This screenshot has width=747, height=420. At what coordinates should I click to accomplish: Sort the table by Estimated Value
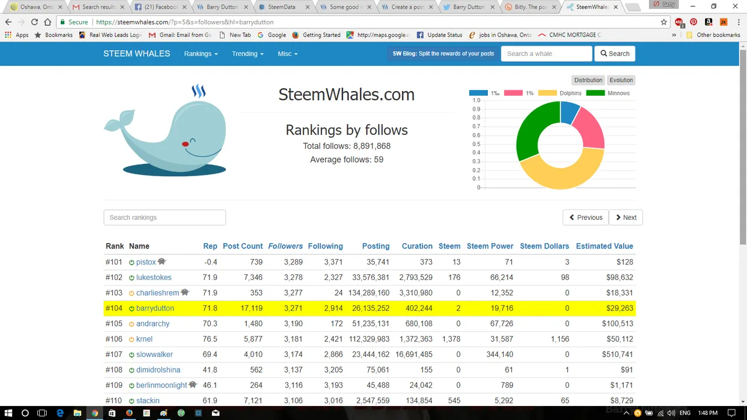click(605, 246)
